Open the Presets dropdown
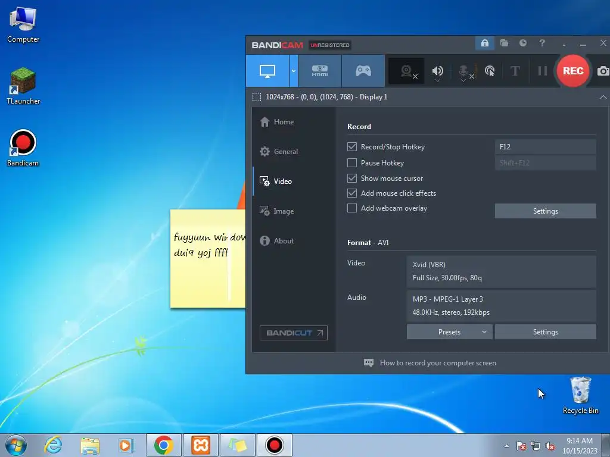The height and width of the screenshot is (457, 610). (x=449, y=332)
